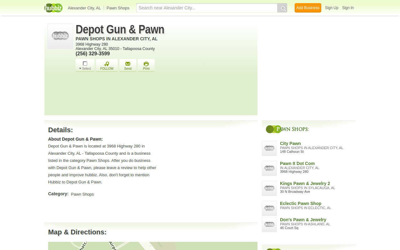This screenshot has height=250, width=400.
Task: Click the Kings Pawn & Jewelry 2 thumbnail
Action: (269, 188)
